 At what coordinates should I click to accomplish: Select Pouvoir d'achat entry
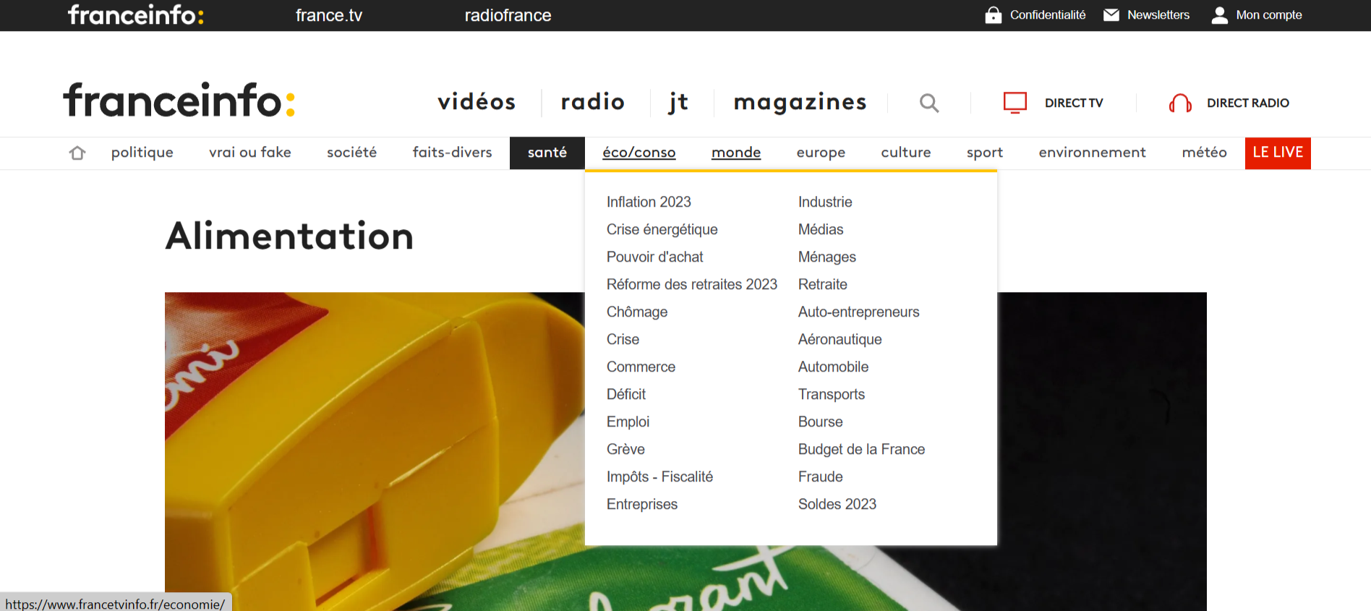pos(655,257)
